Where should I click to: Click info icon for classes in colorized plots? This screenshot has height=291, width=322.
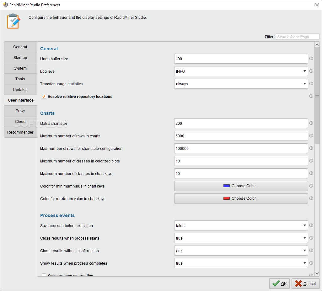(x=311, y=161)
